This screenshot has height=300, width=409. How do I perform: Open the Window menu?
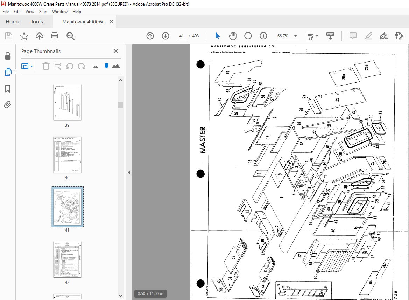pyautogui.click(x=60, y=12)
